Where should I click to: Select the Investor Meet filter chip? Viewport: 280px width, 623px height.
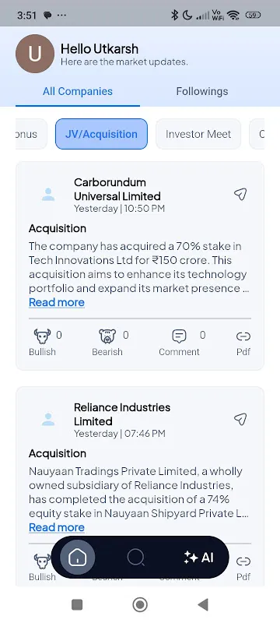point(198,134)
